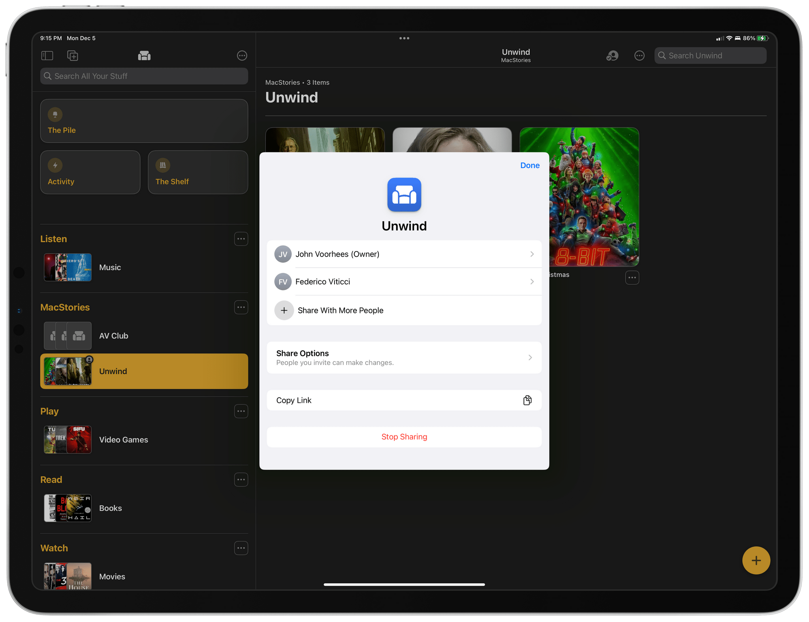Select the highlighted Unwind list

pyautogui.click(x=144, y=371)
